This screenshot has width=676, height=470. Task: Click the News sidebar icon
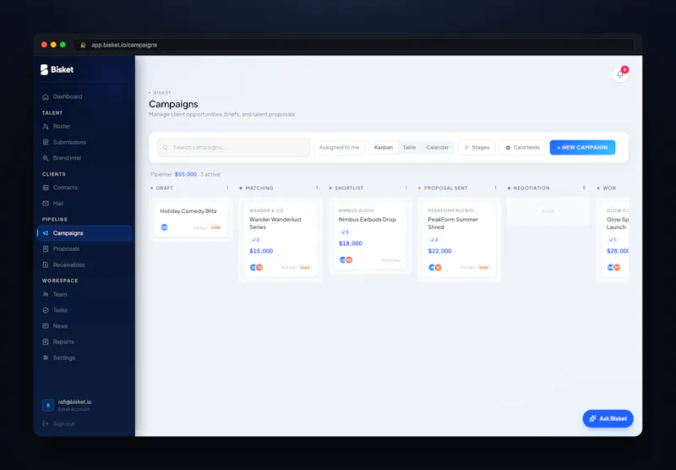(46, 326)
